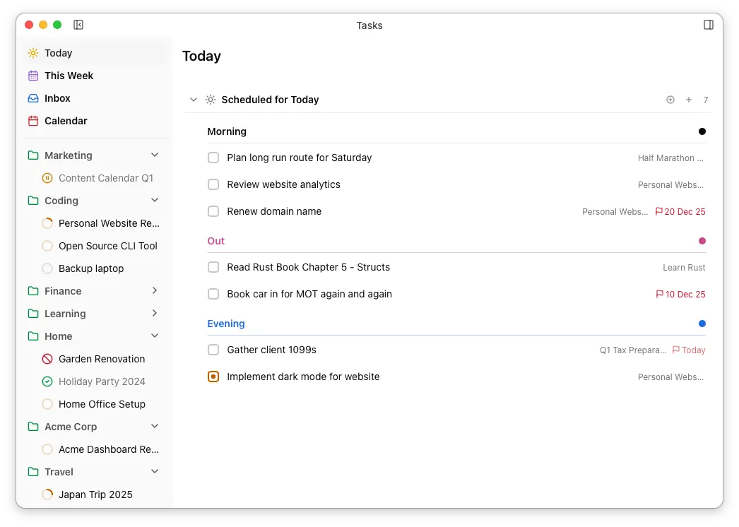The width and height of the screenshot is (739, 527).
Task: Select Open Source CLI Tool project
Action: coord(107,246)
